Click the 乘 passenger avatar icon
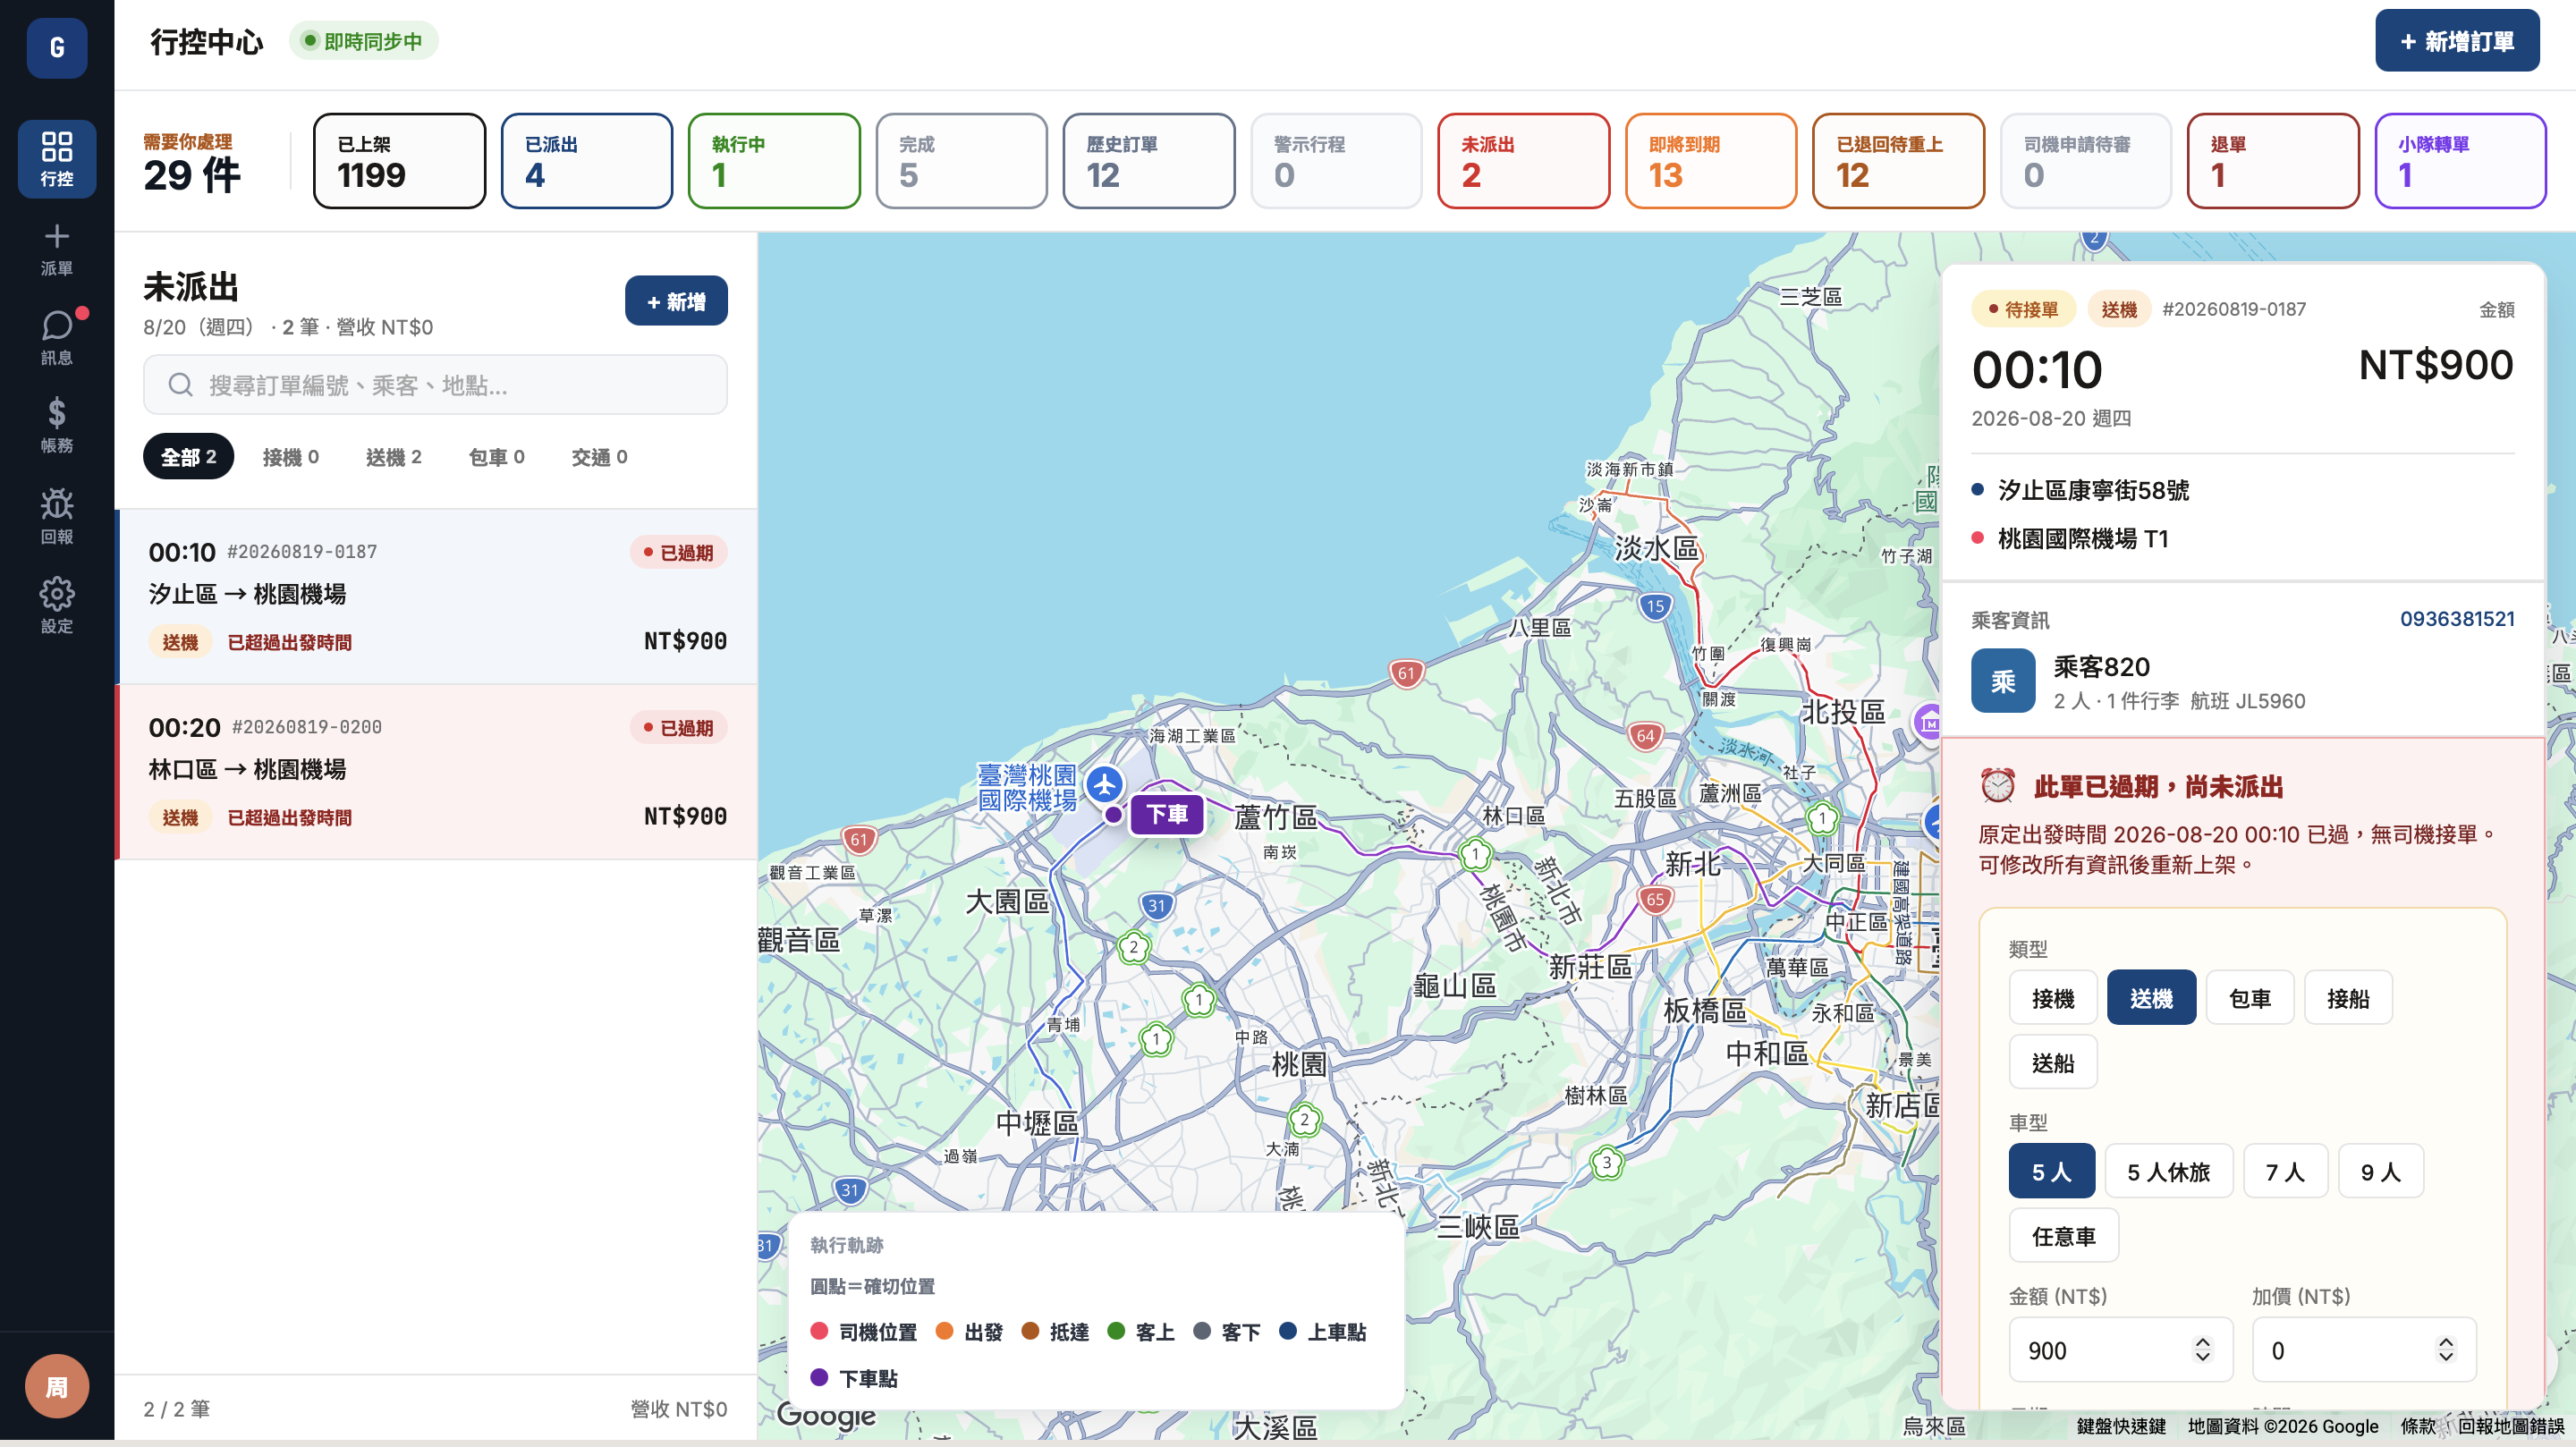 tap(2003, 681)
